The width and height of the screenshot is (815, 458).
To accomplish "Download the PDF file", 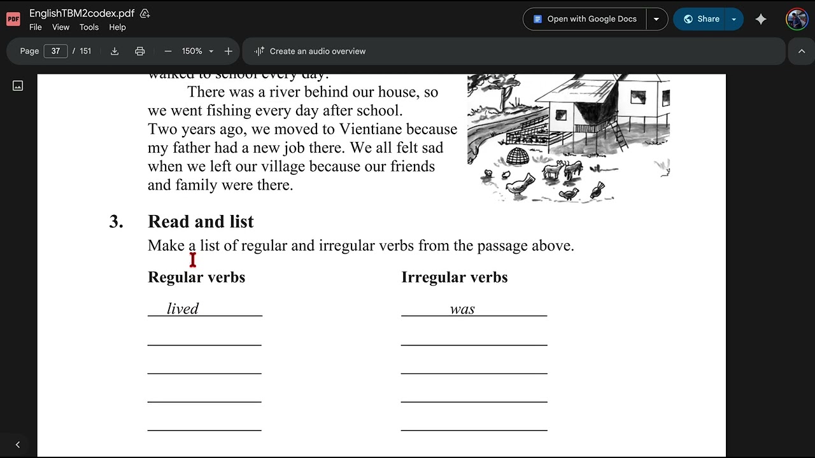I will pos(115,51).
